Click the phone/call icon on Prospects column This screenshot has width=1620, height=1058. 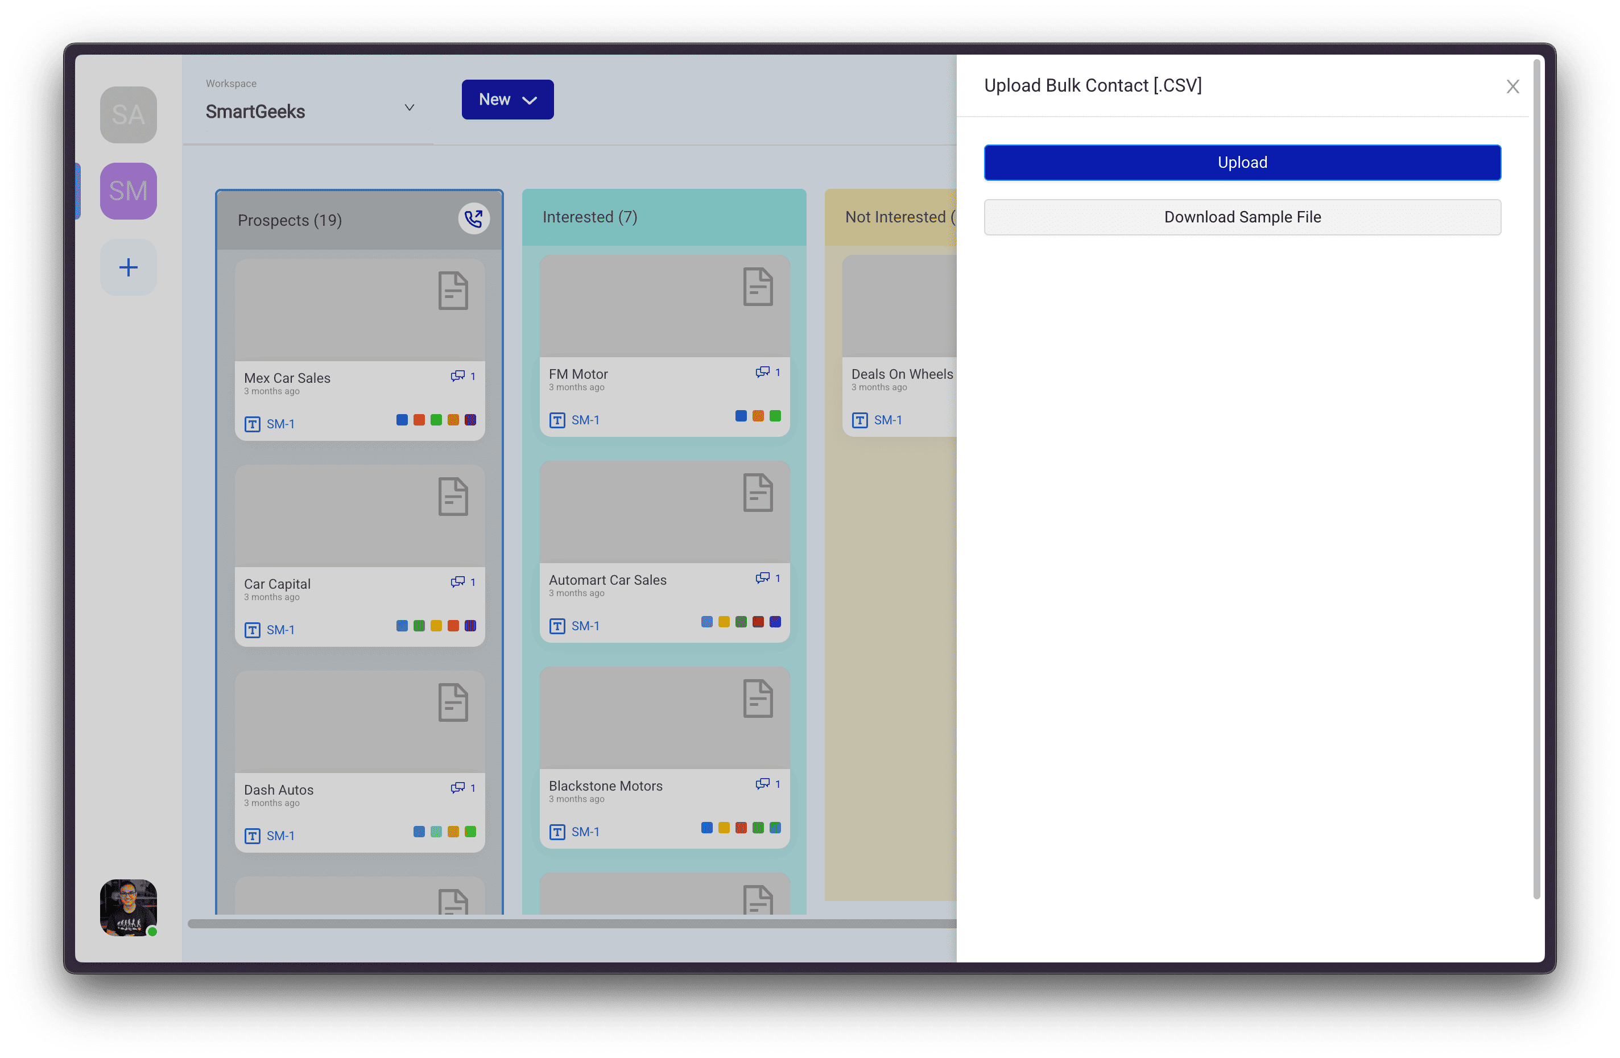472,218
